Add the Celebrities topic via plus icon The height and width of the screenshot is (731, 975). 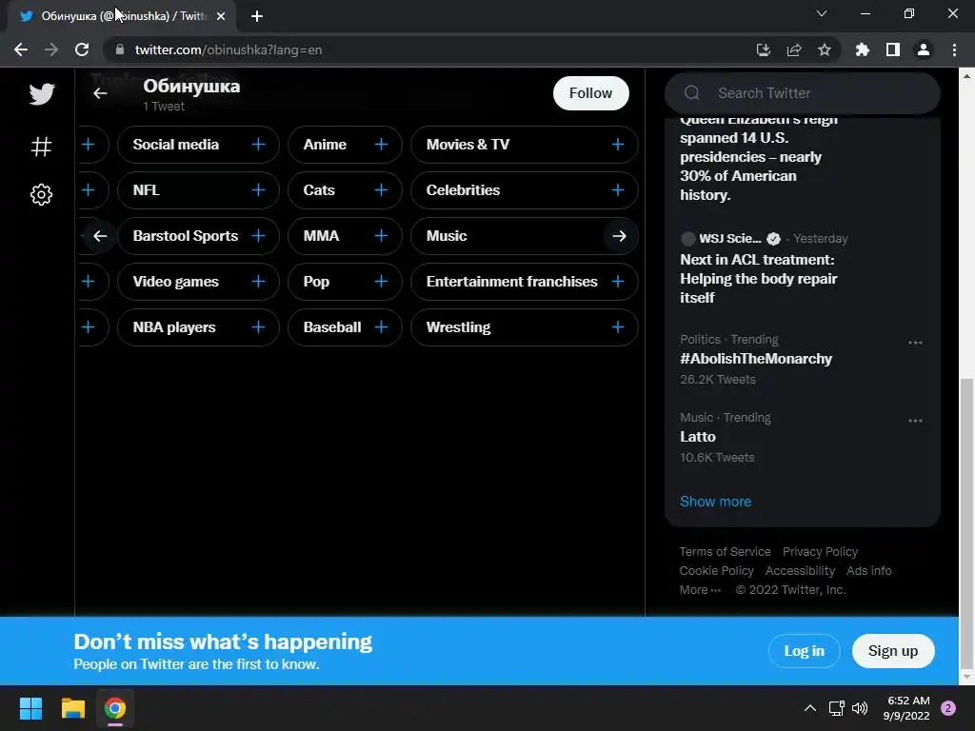coord(617,190)
